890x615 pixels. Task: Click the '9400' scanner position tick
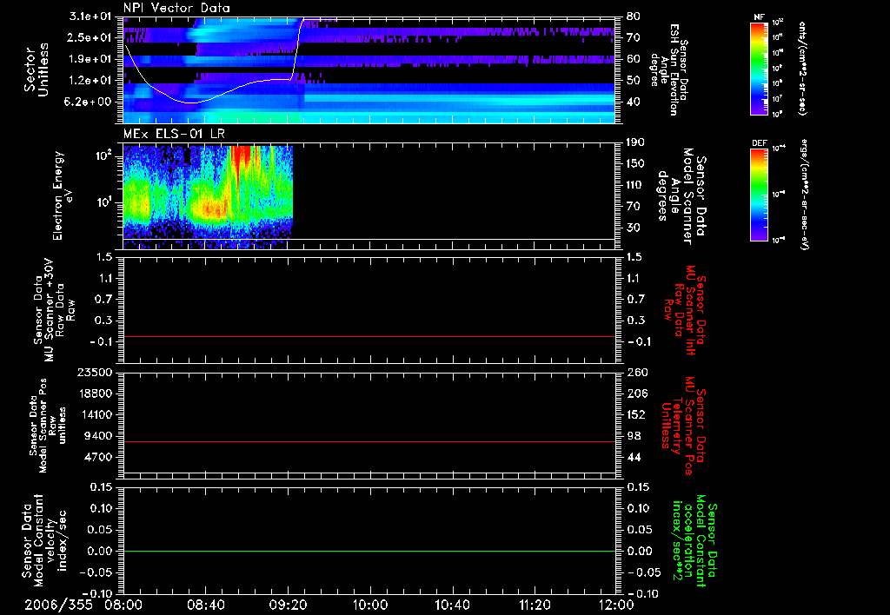pyautogui.click(x=98, y=436)
